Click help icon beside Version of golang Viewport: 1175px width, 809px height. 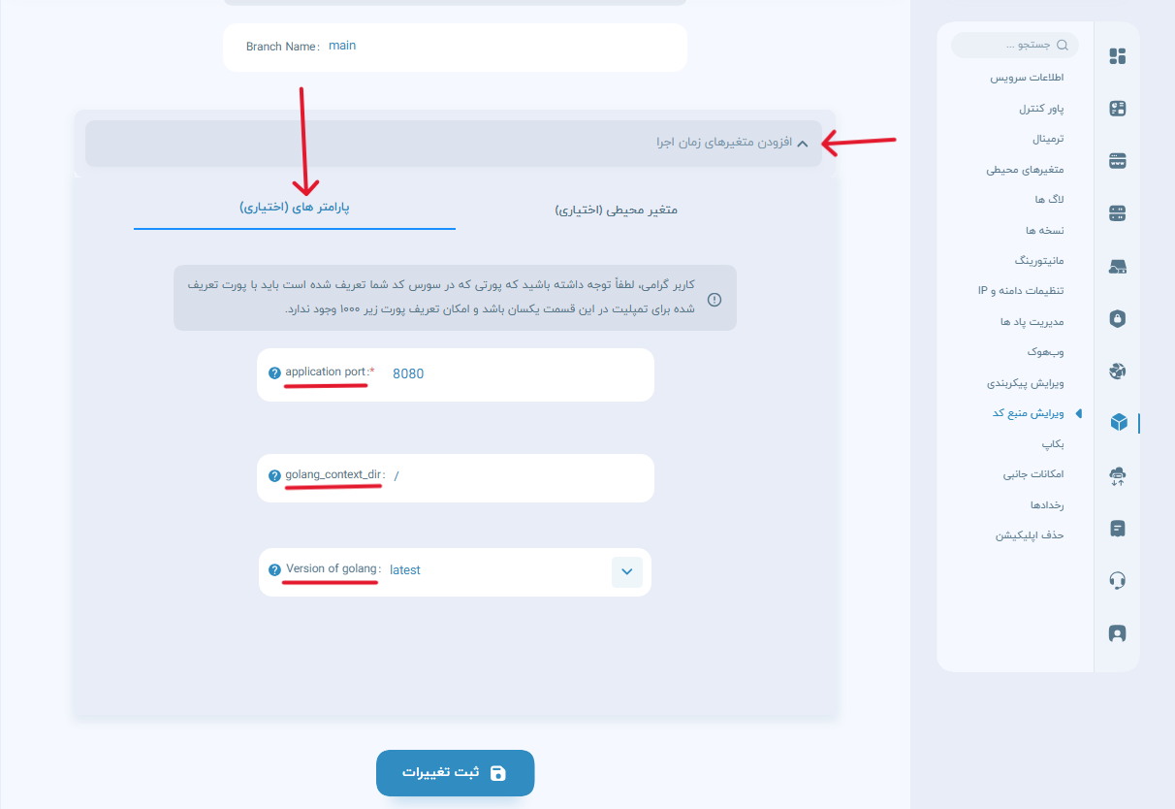click(x=275, y=570)
